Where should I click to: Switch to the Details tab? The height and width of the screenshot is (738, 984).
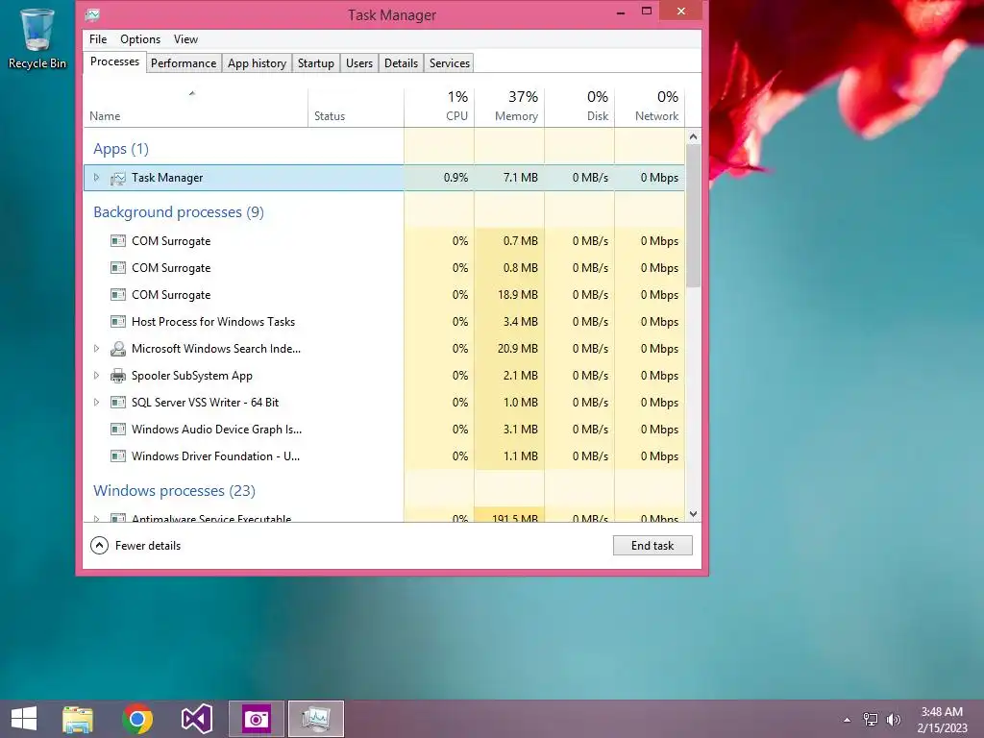(401, 63)
